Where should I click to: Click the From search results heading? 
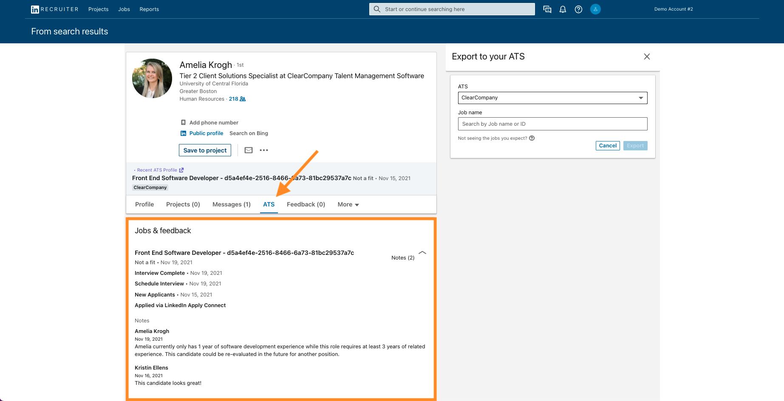pos(70,31)
